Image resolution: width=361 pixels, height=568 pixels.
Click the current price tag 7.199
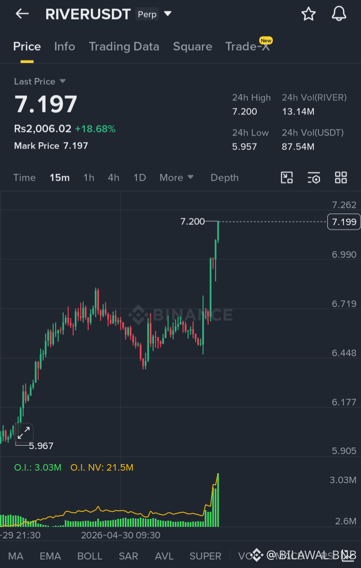coord(343,222)
